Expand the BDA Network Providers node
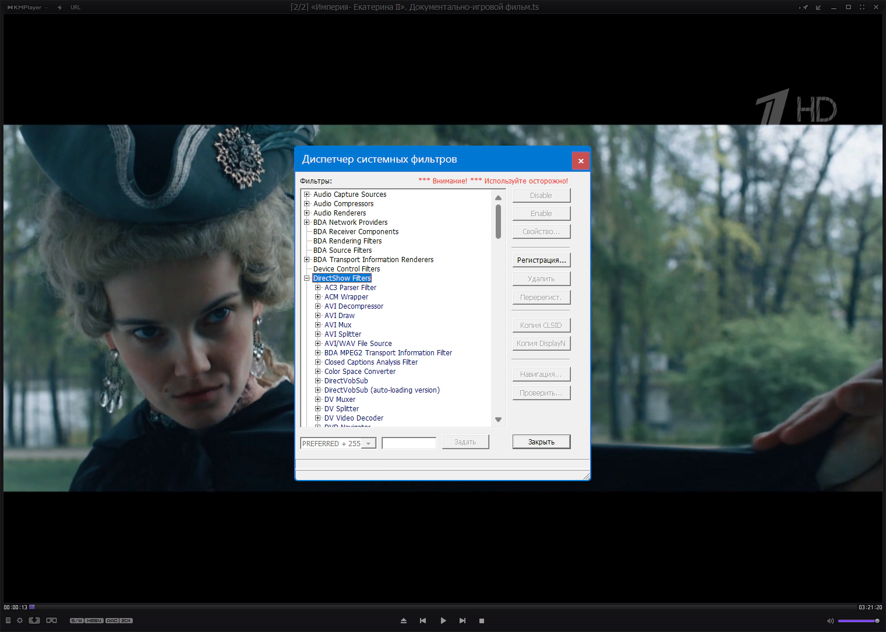This screenshot has height=632, width=886. tap(307, 223)
